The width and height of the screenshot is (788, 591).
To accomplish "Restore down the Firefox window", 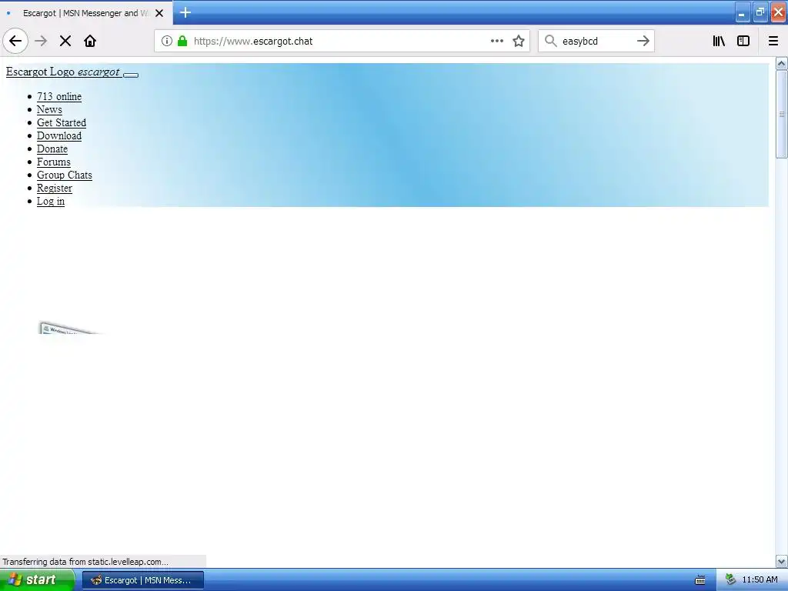I will (x=760, y=13).
